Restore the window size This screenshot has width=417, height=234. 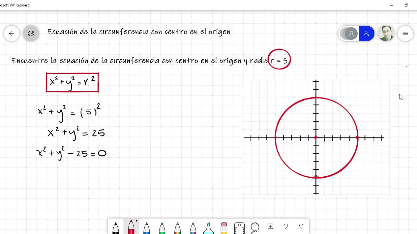coord(406,5)
